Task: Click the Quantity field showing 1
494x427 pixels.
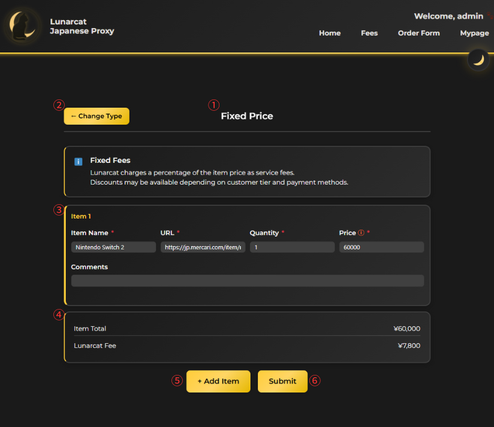Action: [292, 247]
